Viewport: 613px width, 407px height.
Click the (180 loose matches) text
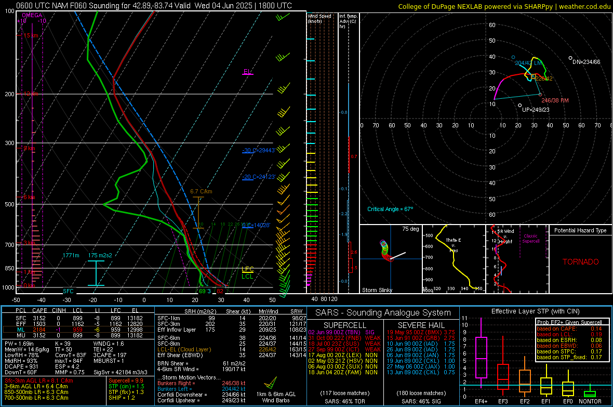pos(421,393)
